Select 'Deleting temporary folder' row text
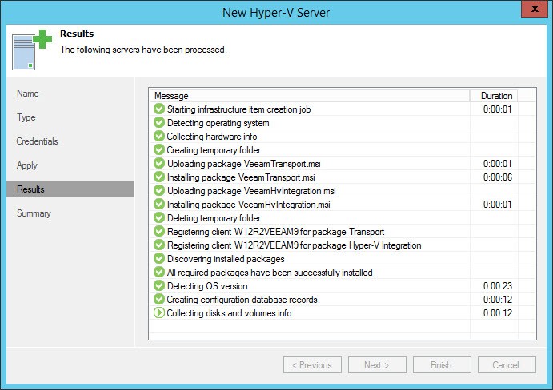This screenshot has width=553, height=390. tap(214, 218)
